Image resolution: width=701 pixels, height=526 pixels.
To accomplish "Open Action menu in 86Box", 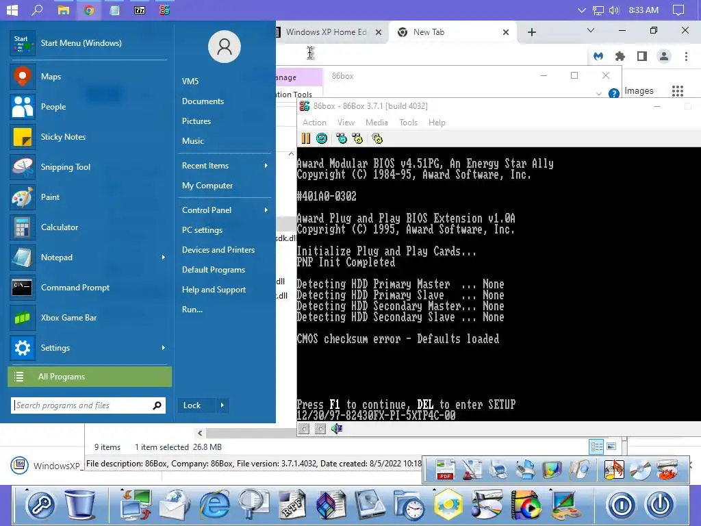I will pos(314,123).
